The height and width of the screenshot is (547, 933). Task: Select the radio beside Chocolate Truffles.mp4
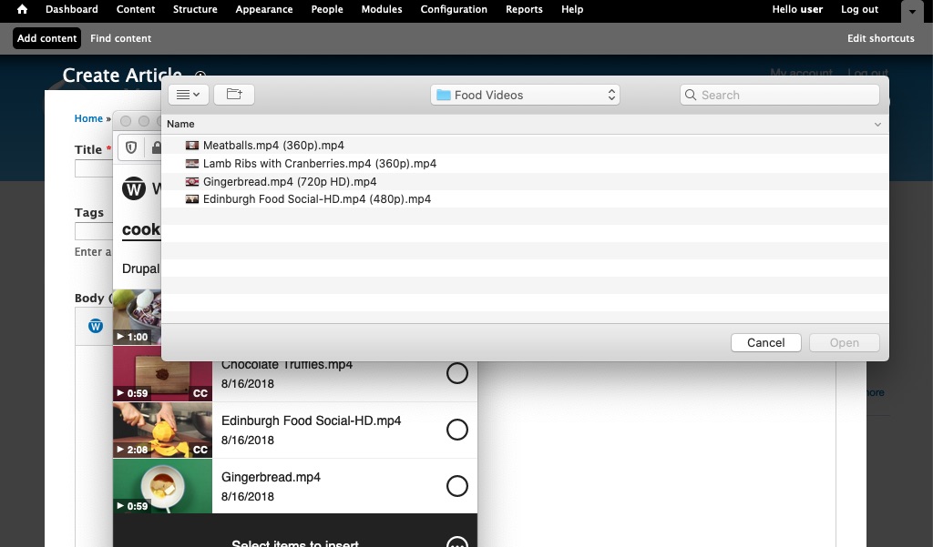click(x=457, y=373)
